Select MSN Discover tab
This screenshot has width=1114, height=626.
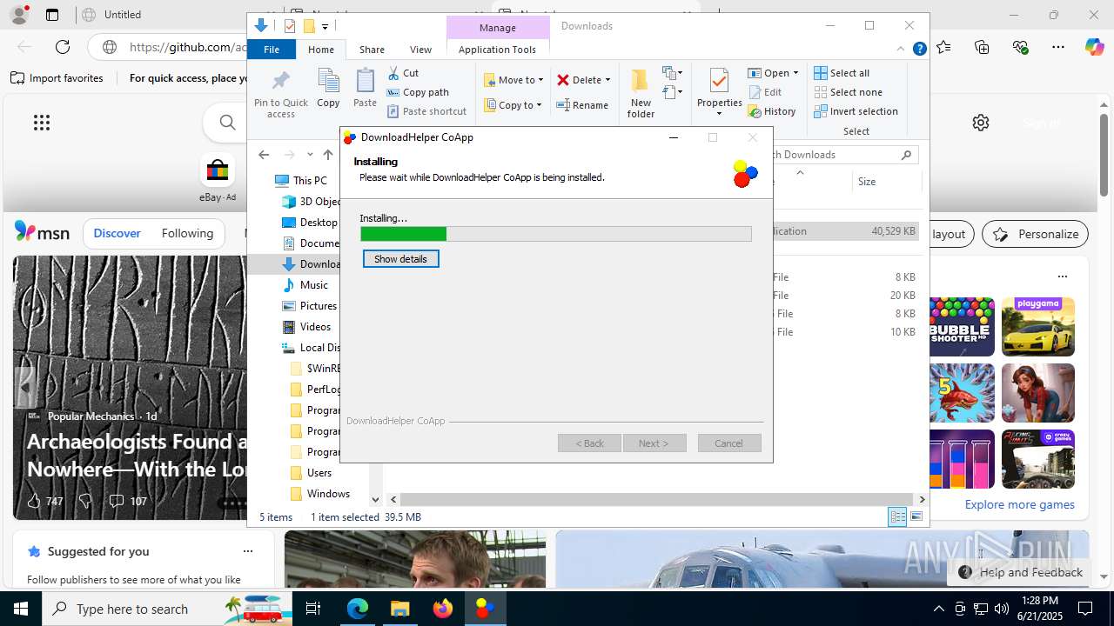point(117,233)
